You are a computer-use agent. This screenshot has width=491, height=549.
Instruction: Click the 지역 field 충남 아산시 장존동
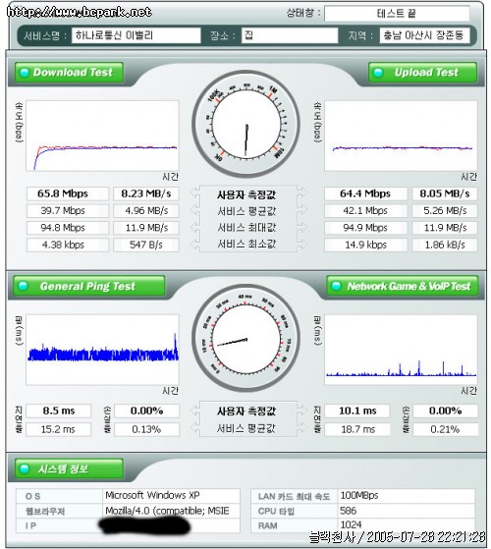coord(424,35)
